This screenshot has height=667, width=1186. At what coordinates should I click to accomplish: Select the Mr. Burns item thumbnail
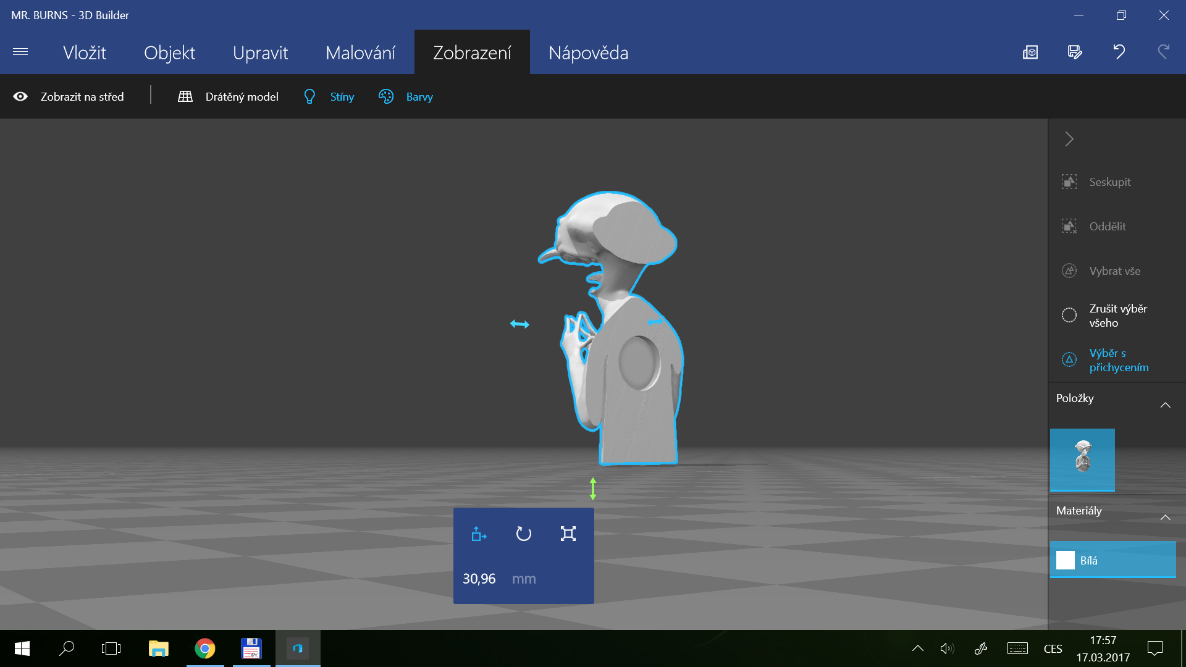[1082, 459]
